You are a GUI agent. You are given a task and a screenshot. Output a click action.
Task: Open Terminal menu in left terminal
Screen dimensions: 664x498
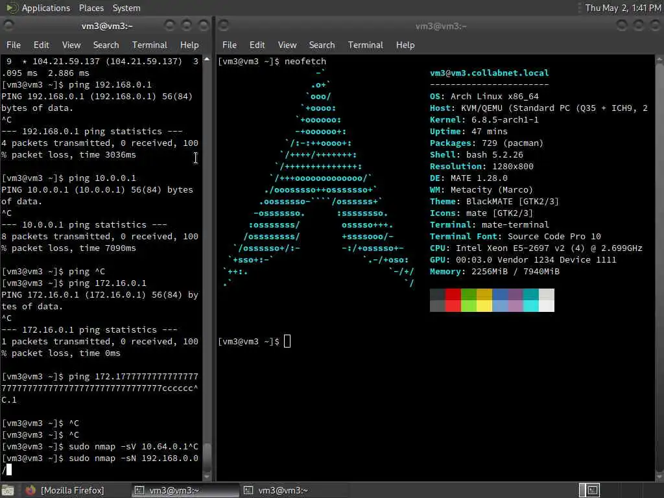pos(150,45)
